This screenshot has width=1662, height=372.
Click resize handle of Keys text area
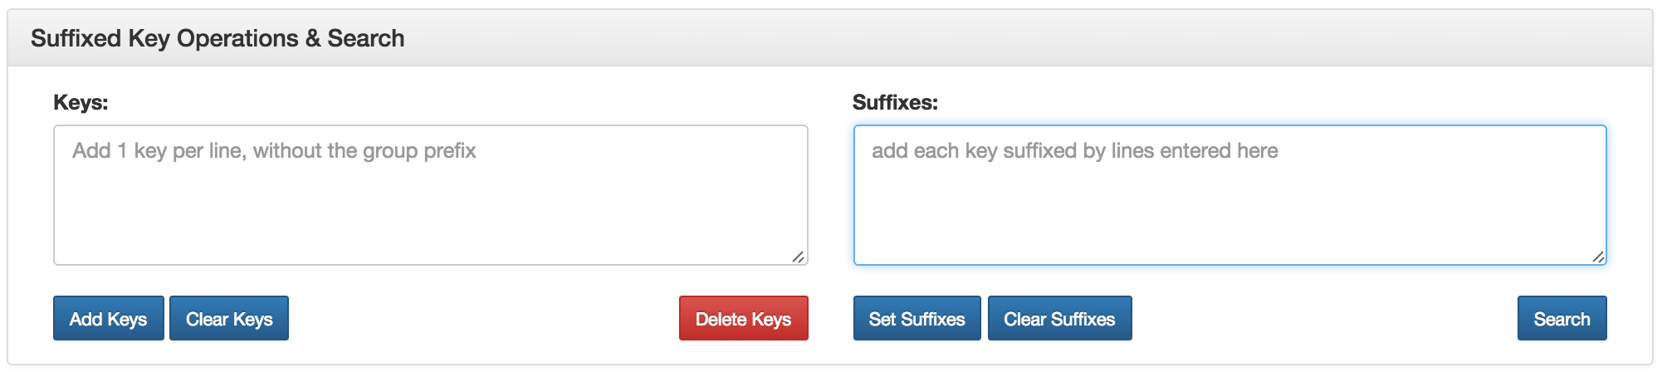798,257
